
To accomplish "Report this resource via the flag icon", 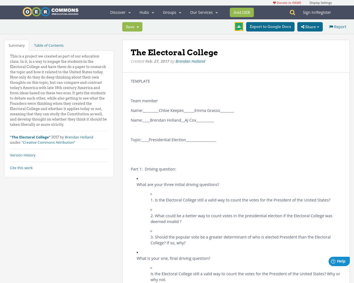I will (331, 26).
